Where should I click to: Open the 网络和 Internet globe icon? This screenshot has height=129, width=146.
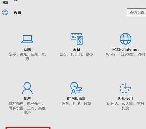tap(125, 39)
